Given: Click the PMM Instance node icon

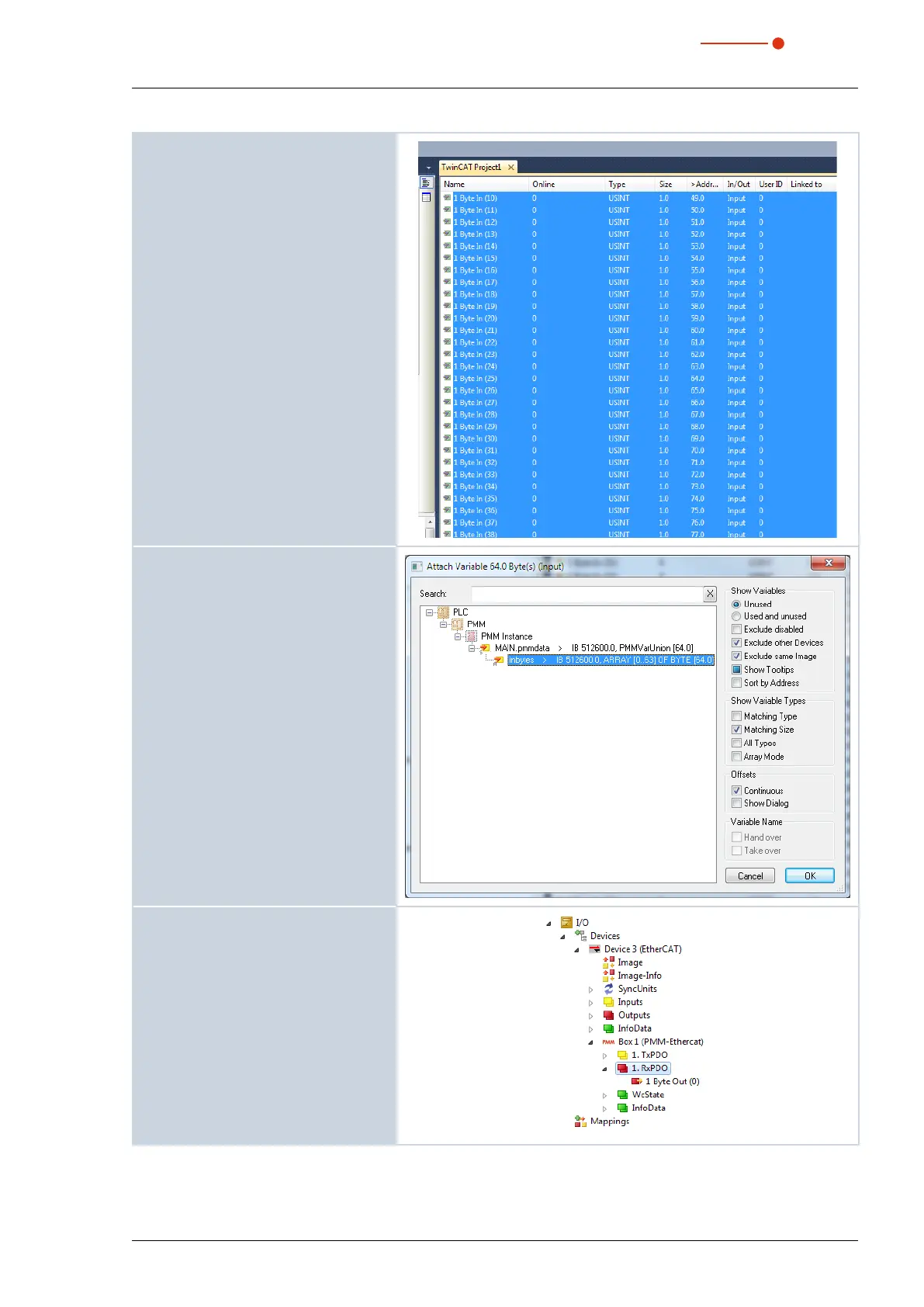Looking at the screenshot, I should (472, 636).
